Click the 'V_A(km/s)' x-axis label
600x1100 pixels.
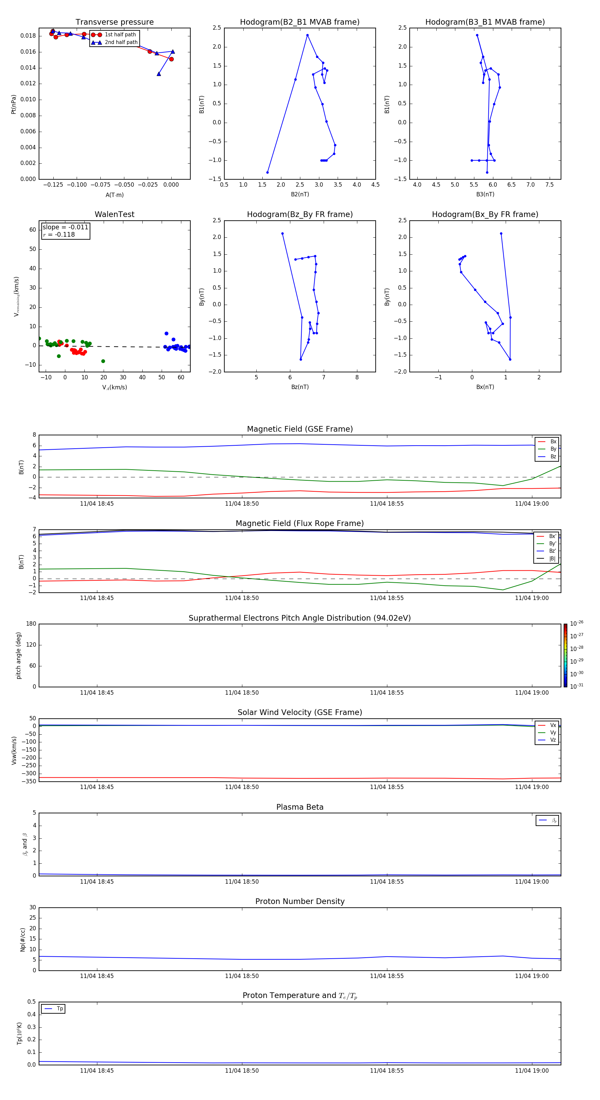[114, 387]
